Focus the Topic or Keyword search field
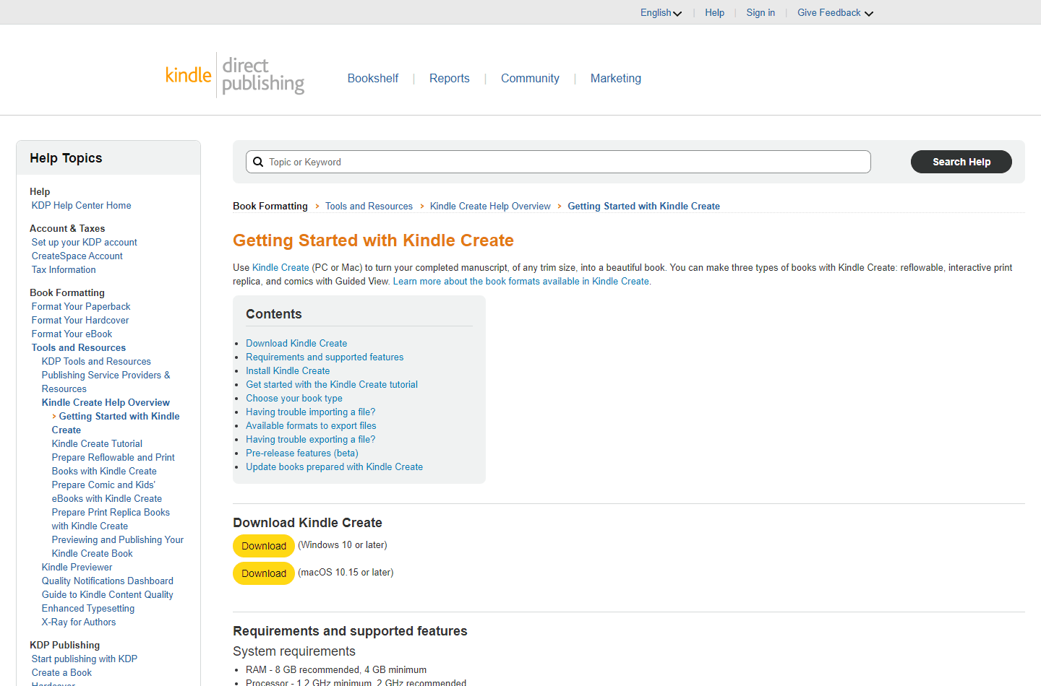Screen dimensions: 1041x686 point(558,162)
